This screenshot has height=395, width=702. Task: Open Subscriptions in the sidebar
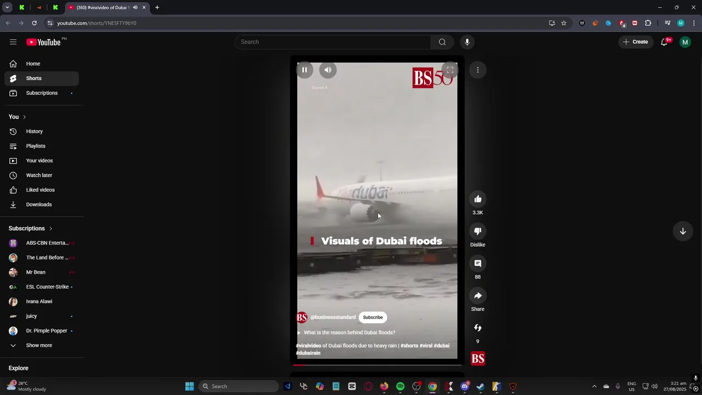point(42,93)
